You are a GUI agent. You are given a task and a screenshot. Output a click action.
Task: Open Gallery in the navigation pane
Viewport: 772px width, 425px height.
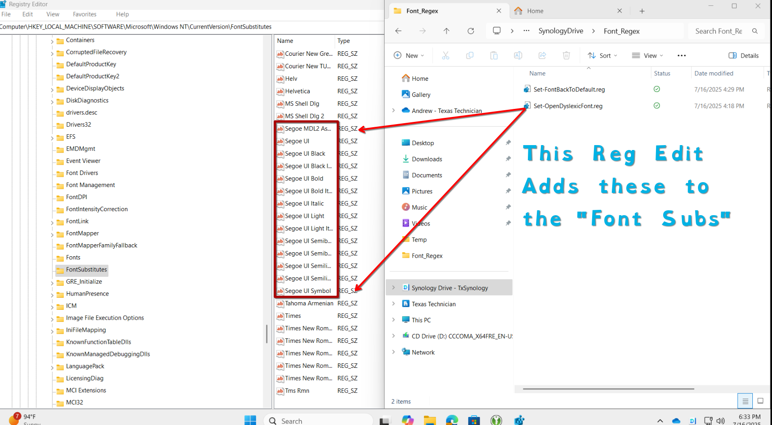click(x=421, y=95)
